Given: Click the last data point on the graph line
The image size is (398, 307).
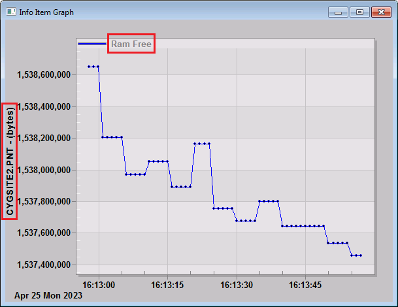Looking at the screenshot, I should click(x=361, y=255).
